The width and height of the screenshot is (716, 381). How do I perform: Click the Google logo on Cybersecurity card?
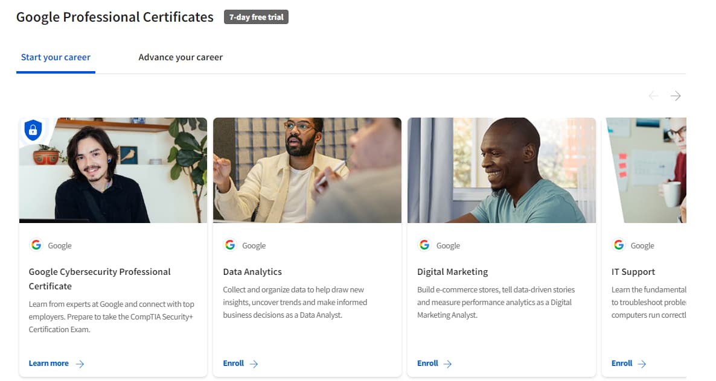(x=36, y=245)
